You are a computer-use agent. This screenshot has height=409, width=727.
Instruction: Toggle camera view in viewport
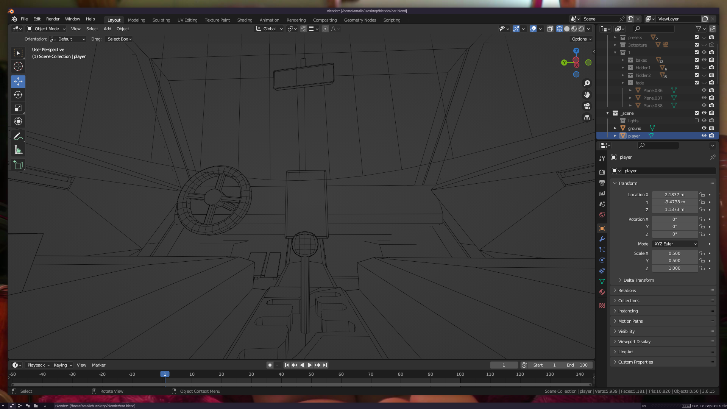point(587,106)
